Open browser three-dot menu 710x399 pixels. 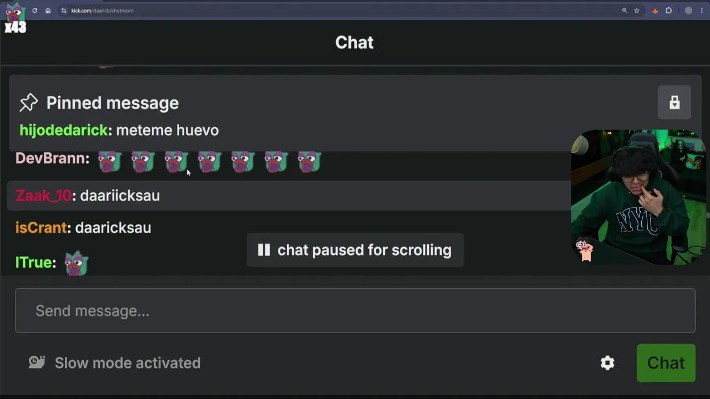pos(703,11)
